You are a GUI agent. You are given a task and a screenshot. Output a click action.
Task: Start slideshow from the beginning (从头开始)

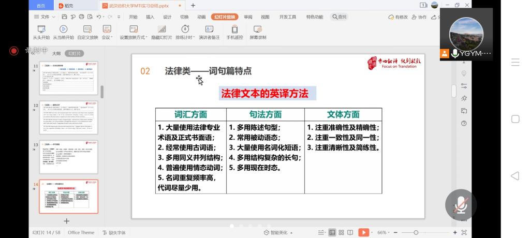41,32
